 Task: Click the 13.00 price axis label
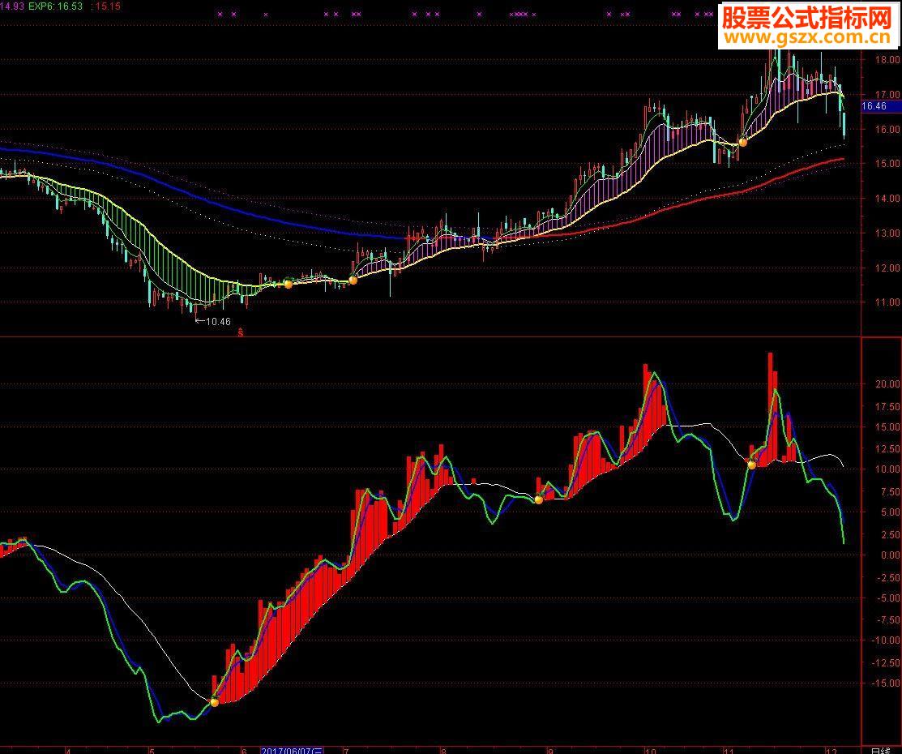[887, 233]
